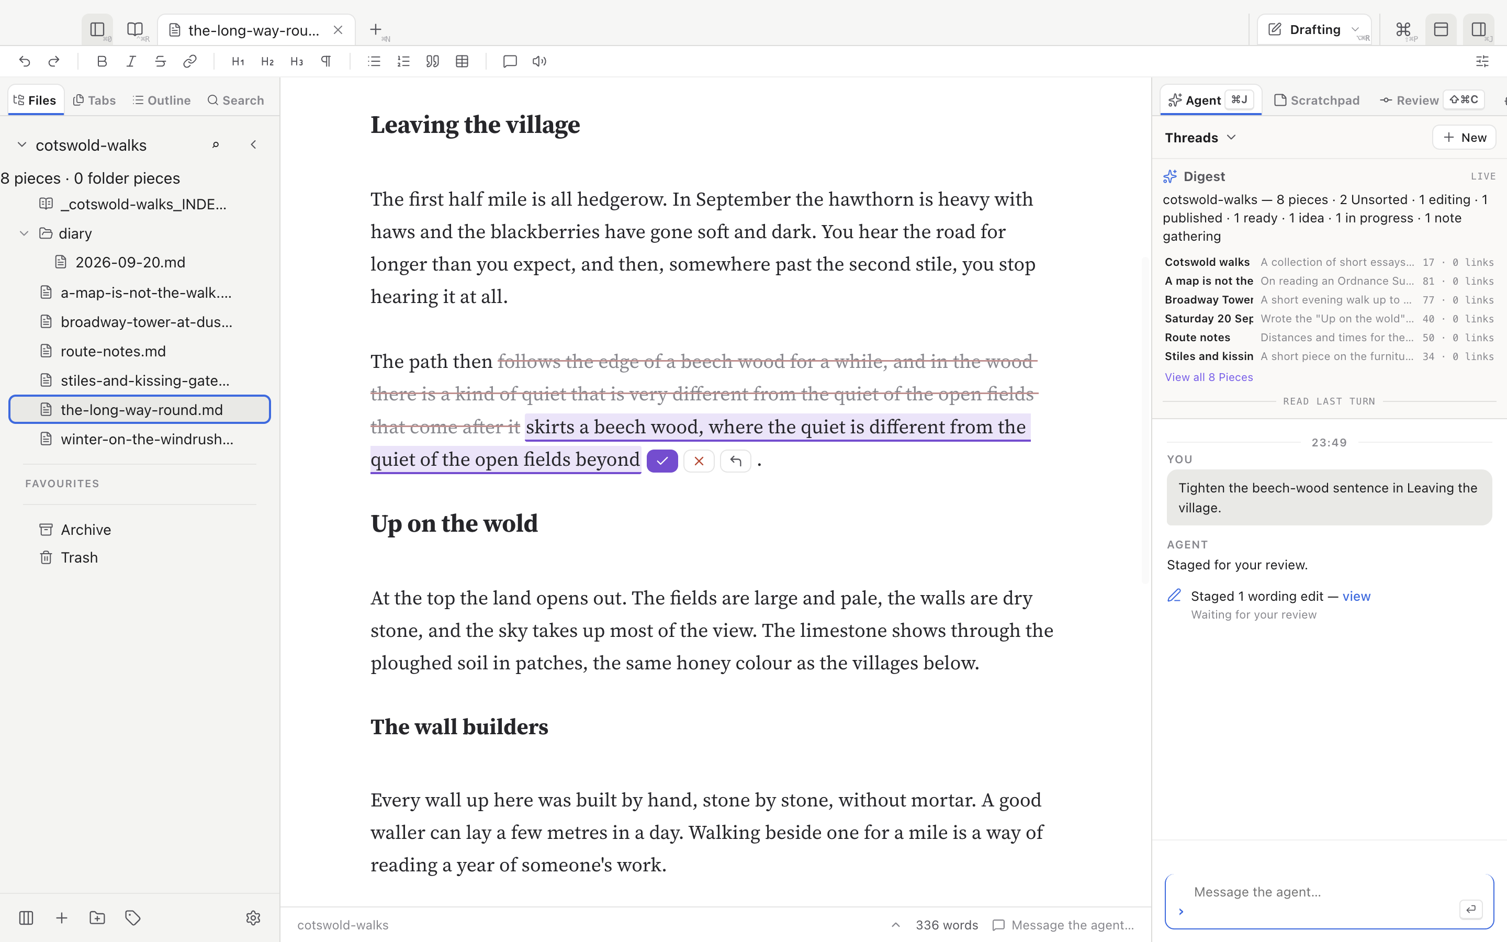Add a comment bubble icon
Viewport: 1507px width, 942px height.
click(x=510, y=61)
